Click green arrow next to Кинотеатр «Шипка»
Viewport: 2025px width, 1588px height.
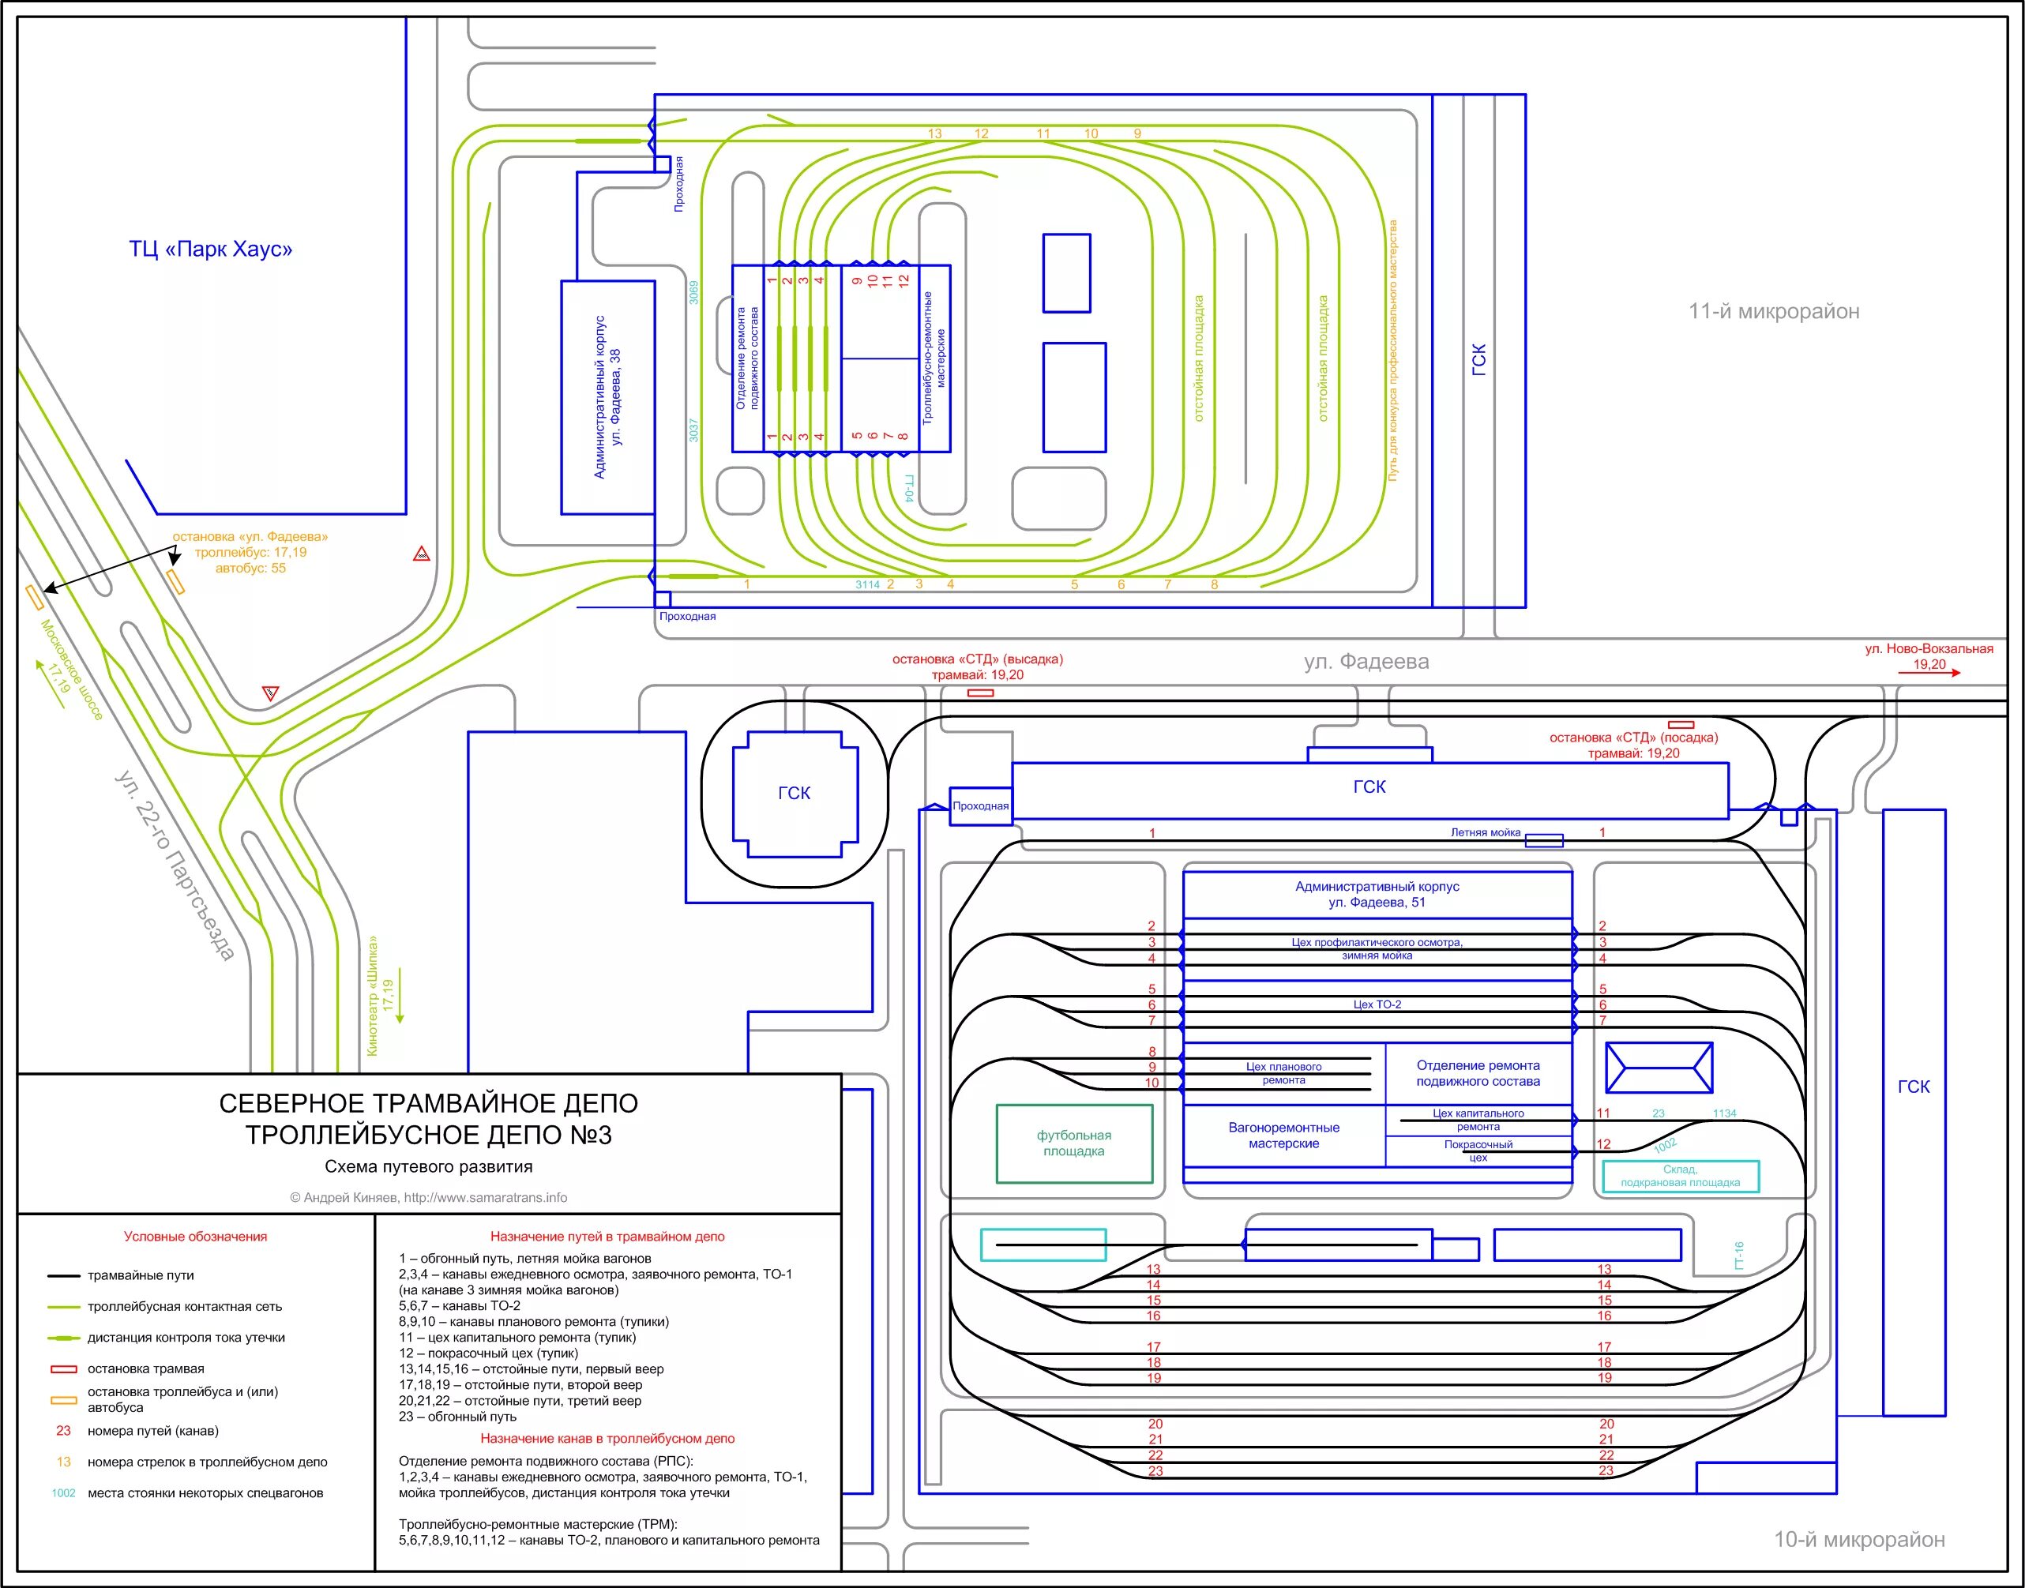[x=400, y=1000]
